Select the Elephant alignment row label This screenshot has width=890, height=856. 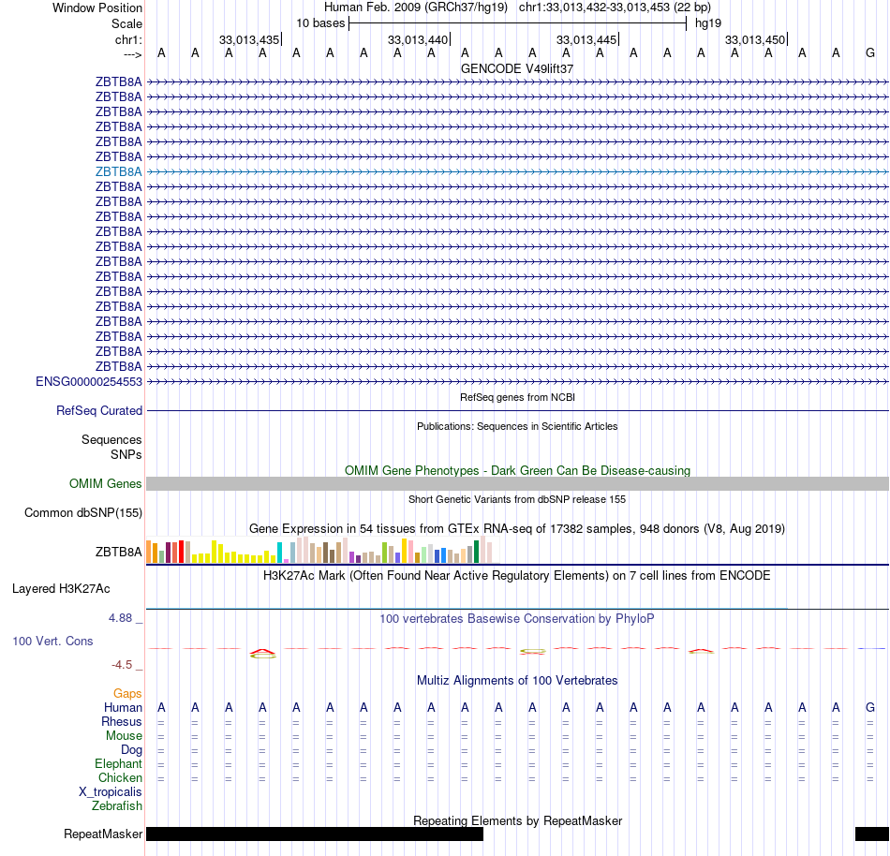(118, 764)
